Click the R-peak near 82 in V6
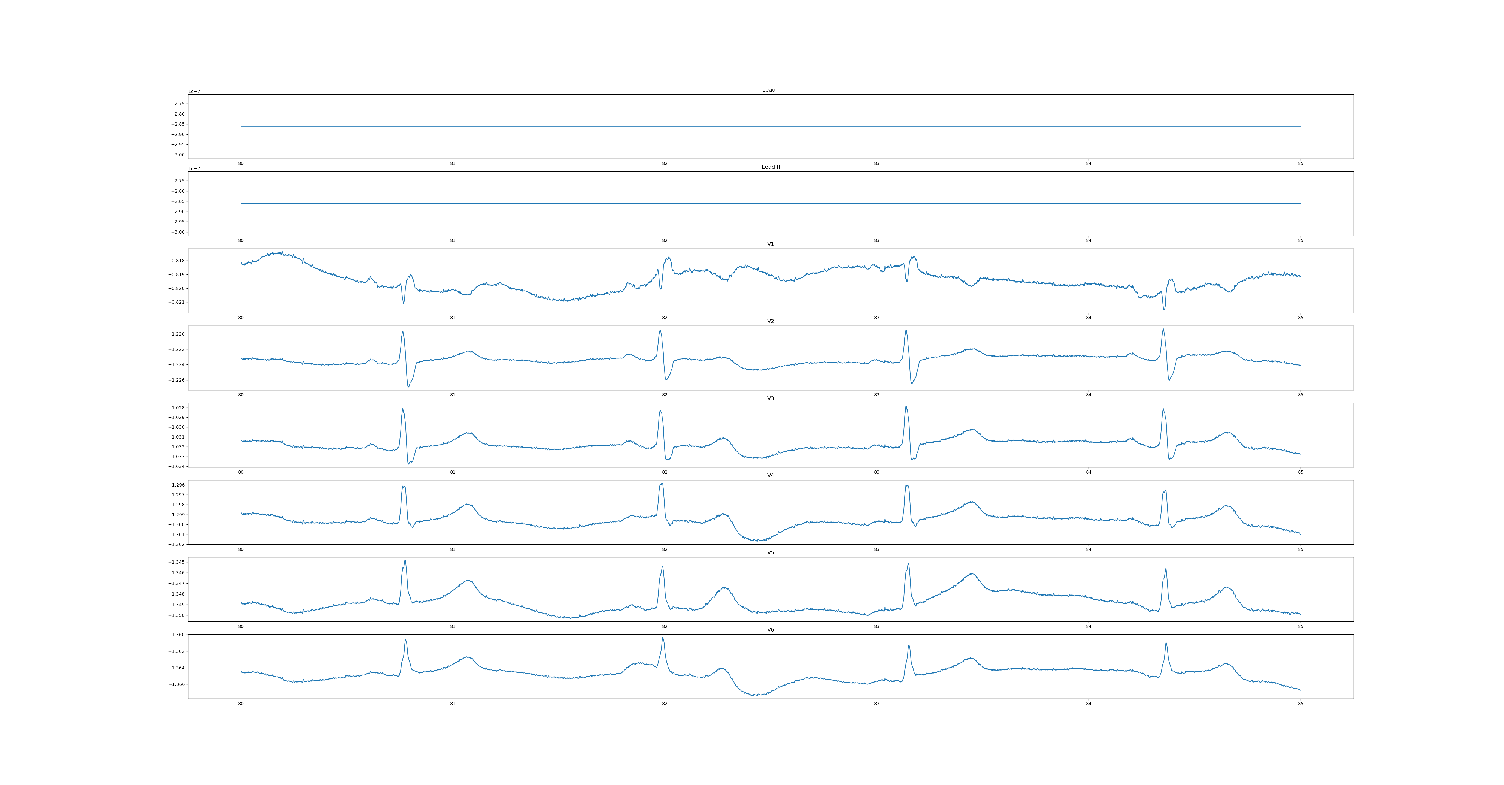 [663, 638]
